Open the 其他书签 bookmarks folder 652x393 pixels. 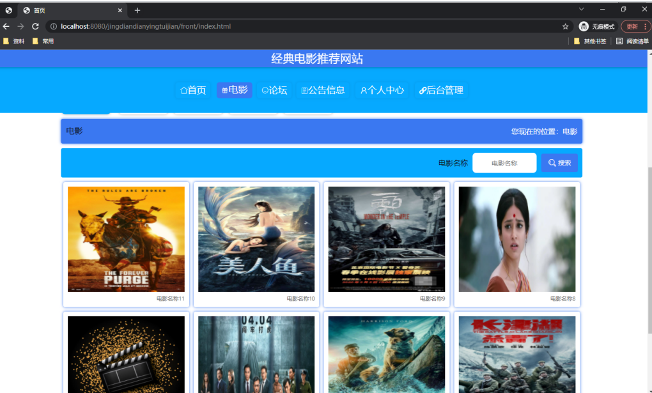tap(589, 41)
